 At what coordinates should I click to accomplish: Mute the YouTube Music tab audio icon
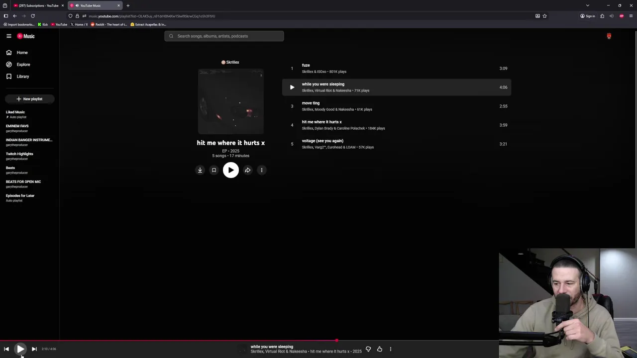[x=77, y=5]
